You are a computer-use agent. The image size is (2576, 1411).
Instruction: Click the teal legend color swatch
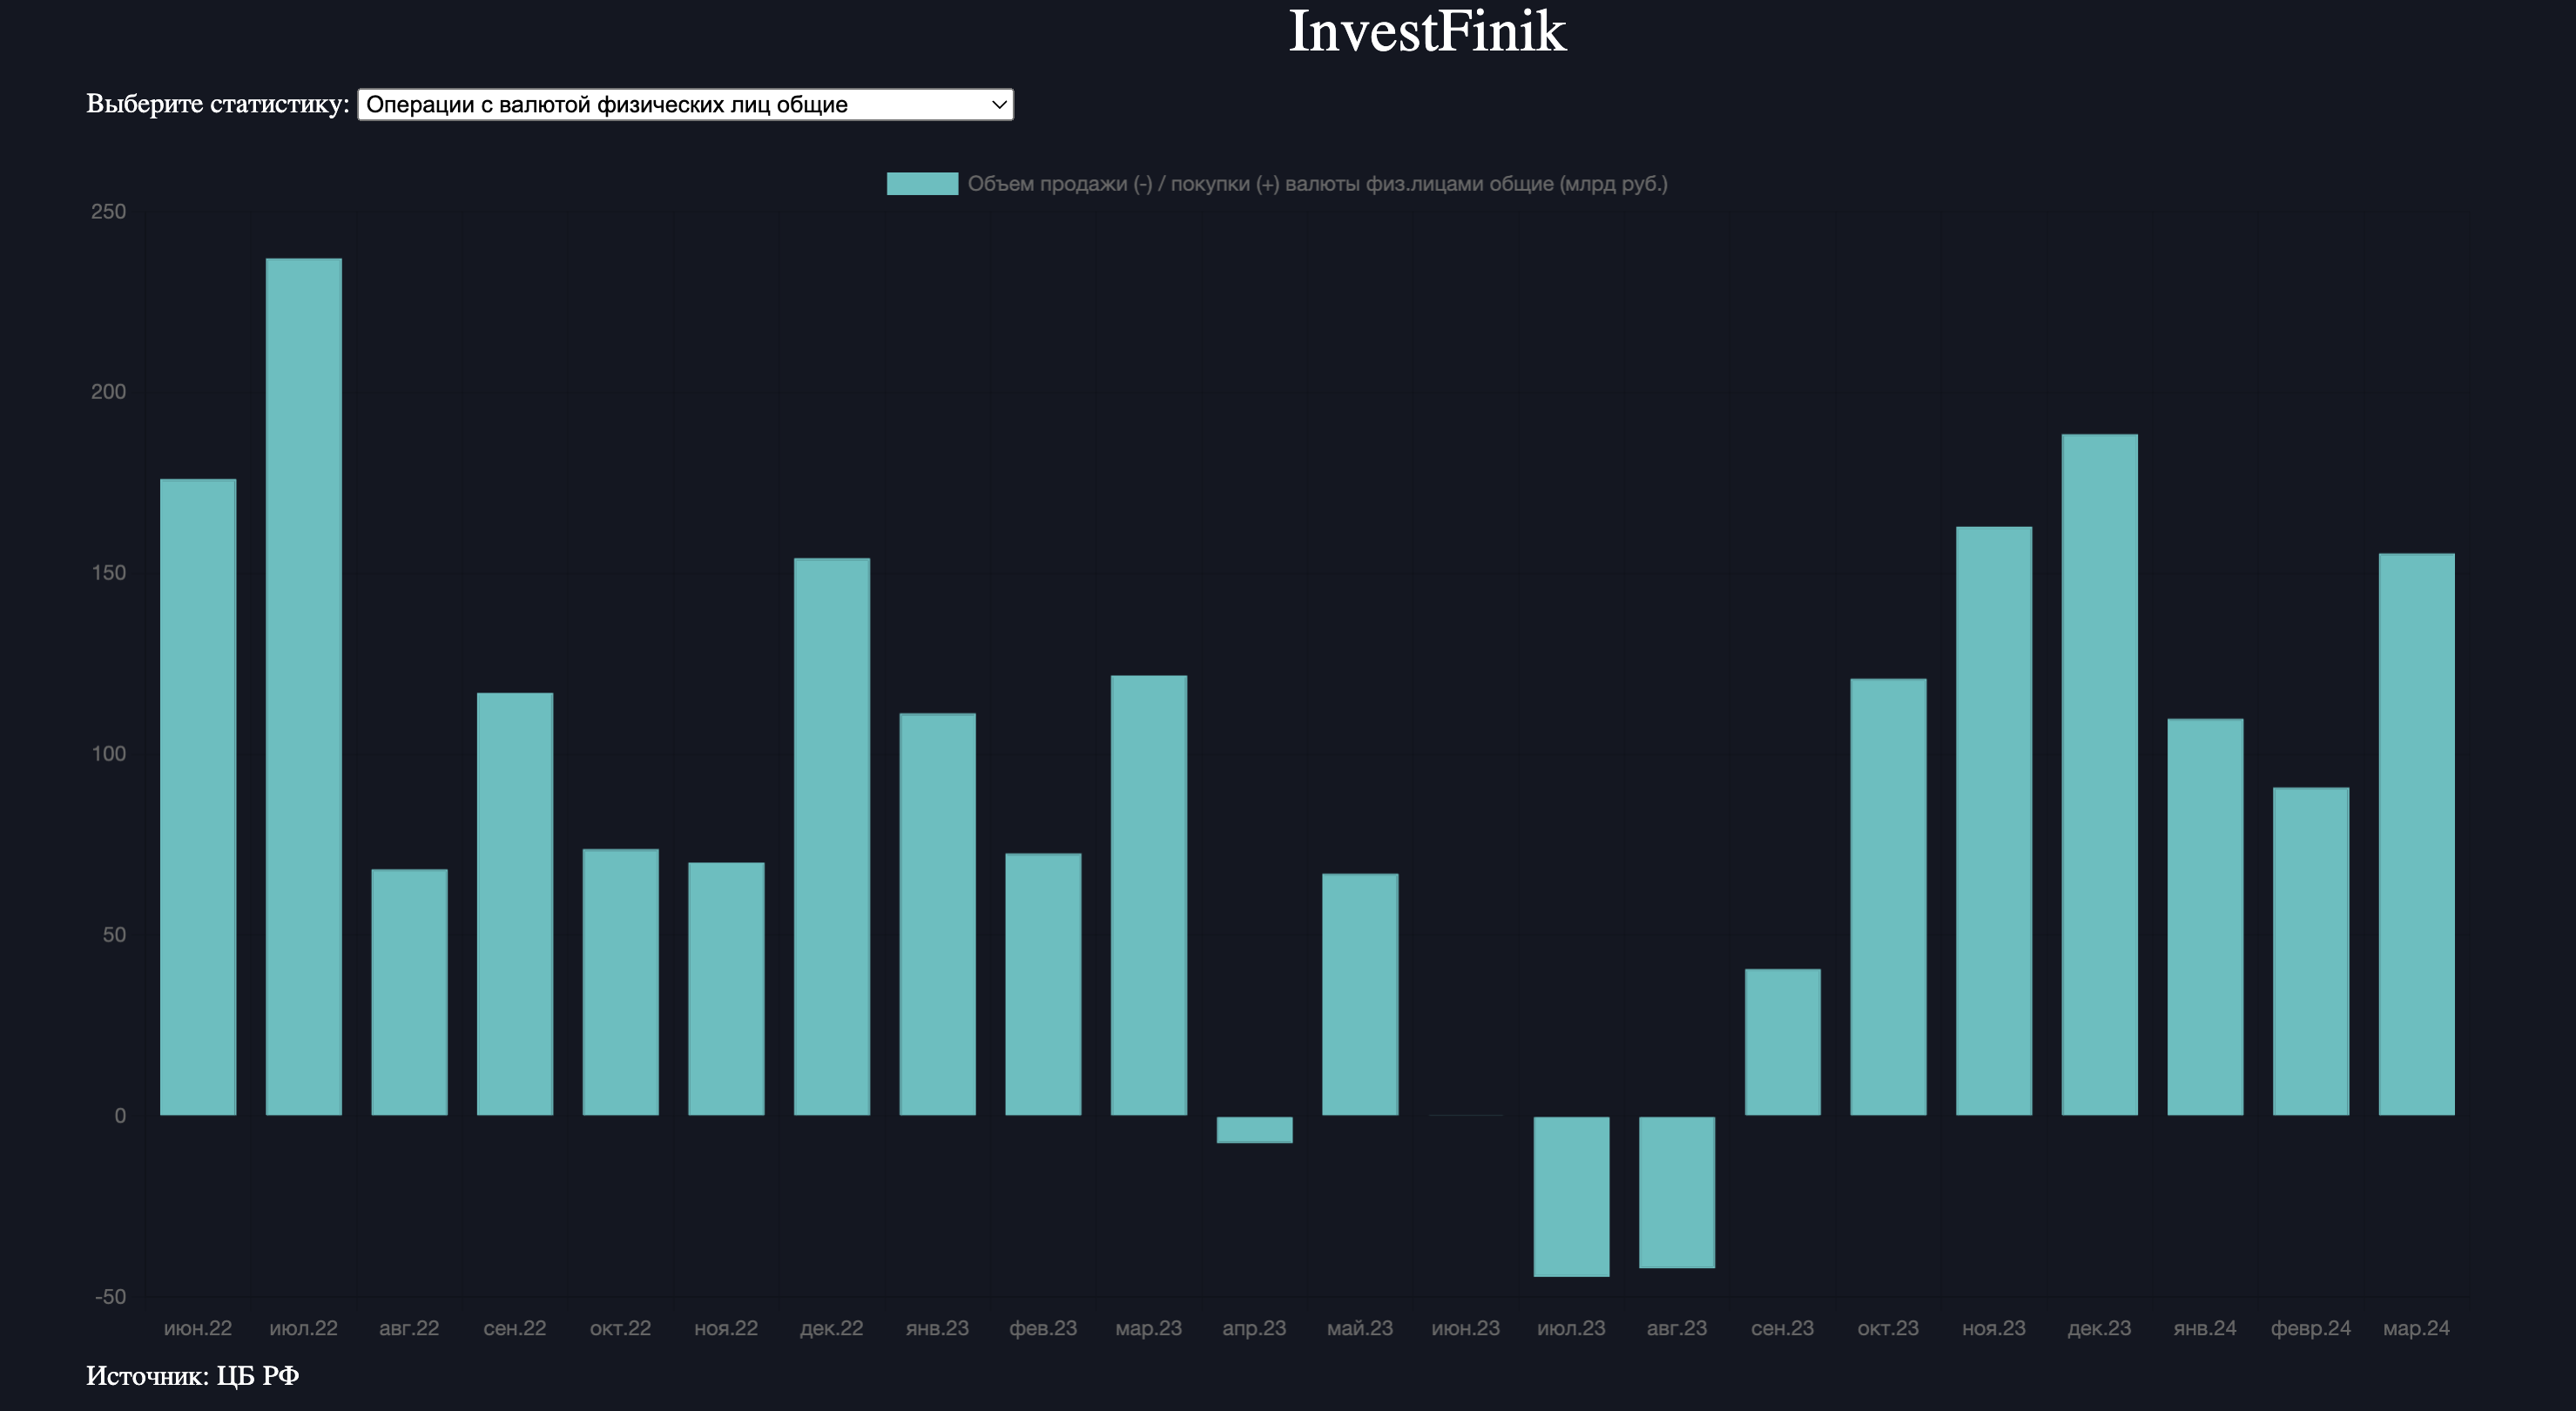click(921, 184)
